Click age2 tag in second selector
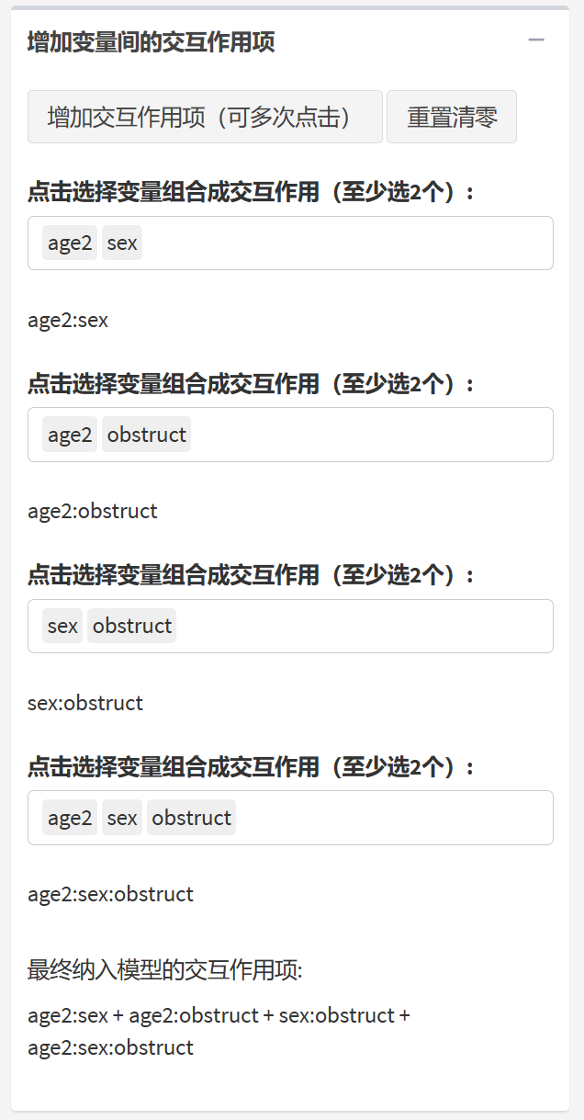Screen dimensions: 584x1120 (x=70, y=435)
